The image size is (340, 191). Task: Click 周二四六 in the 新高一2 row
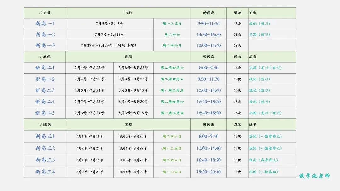tap(172, 34)
